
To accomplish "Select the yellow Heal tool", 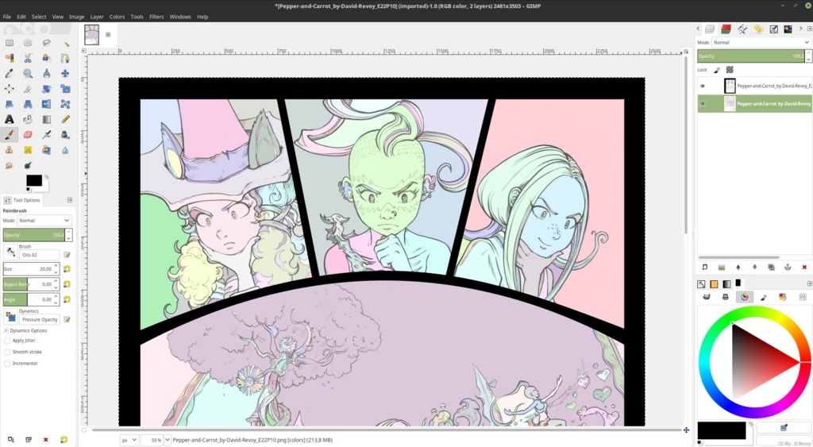I will [28, 150].
